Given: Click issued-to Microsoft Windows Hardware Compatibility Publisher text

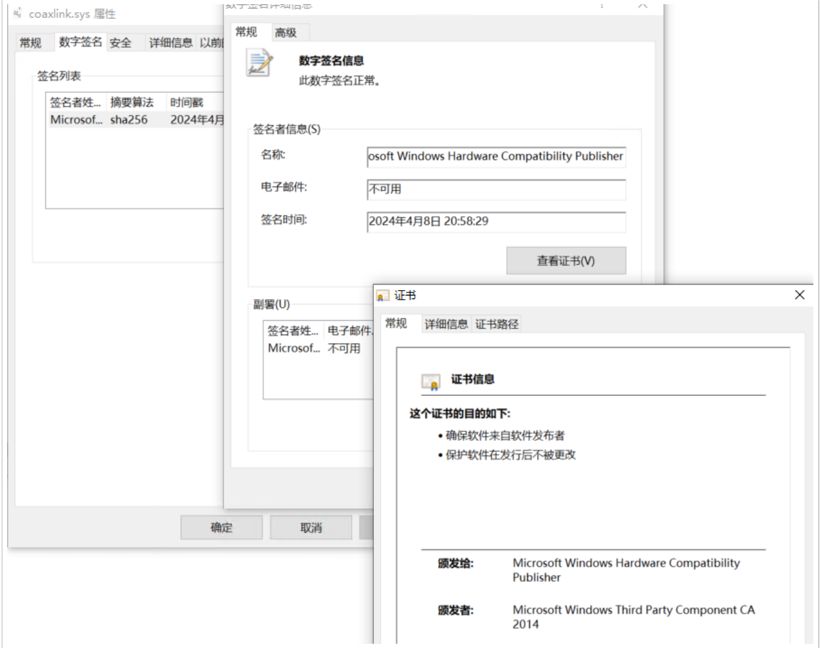Looking at the screenshot, I should 626,570.
